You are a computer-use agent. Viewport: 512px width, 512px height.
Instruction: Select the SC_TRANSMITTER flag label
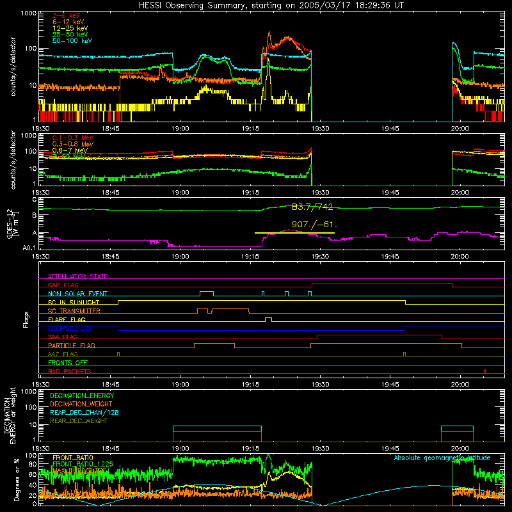[x=74, y=311]
